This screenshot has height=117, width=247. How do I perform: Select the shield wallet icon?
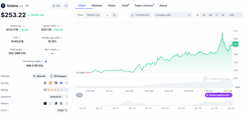(x=51, y=104)
